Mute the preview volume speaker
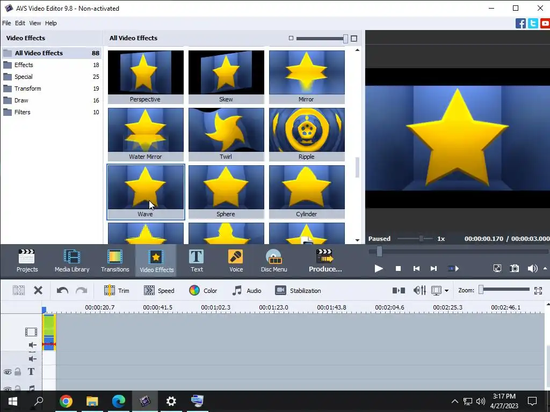 tap(532, 269)
